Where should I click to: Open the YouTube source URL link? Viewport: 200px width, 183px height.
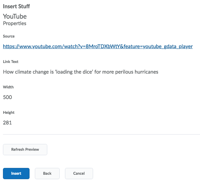point(98,46)
